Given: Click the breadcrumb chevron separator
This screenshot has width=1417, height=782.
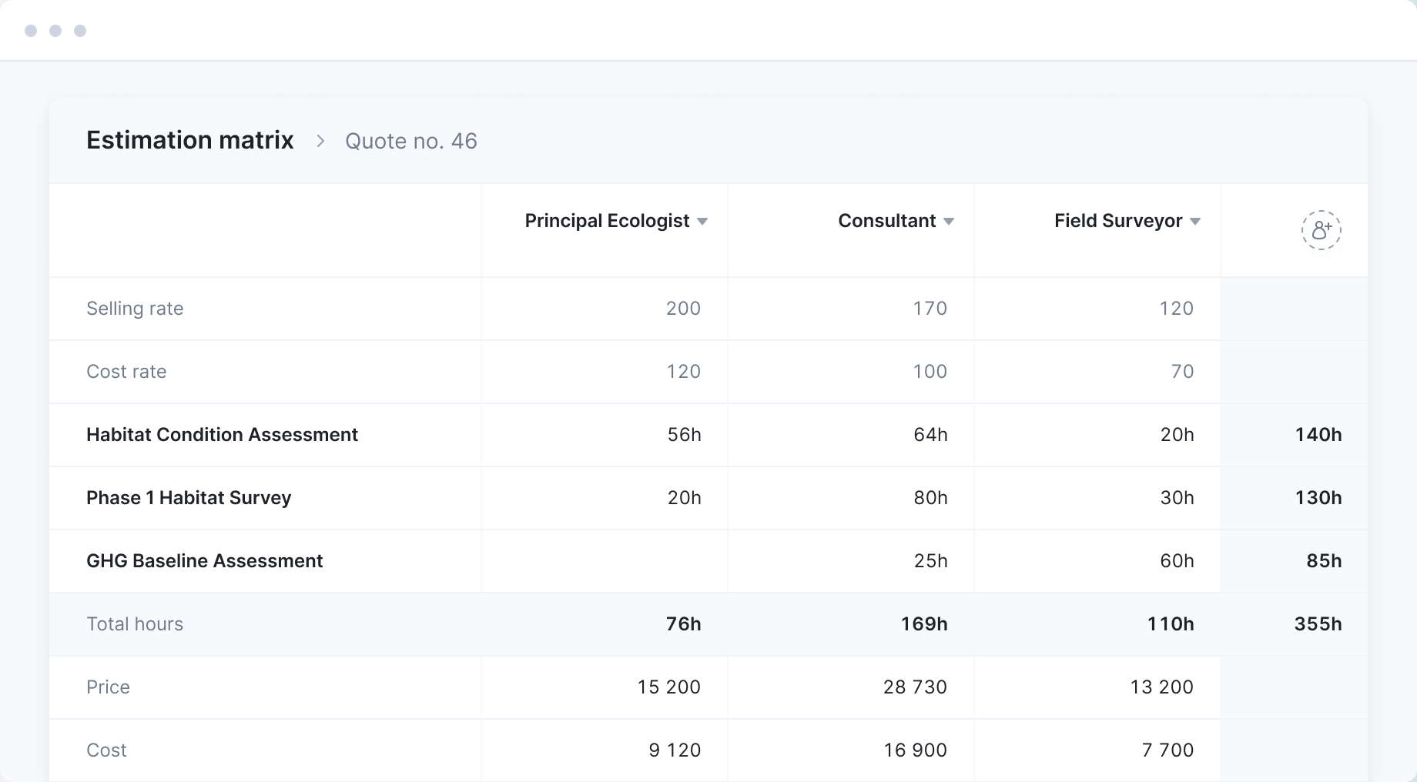Looking at the screenshot, I should (x=320, y=142).
